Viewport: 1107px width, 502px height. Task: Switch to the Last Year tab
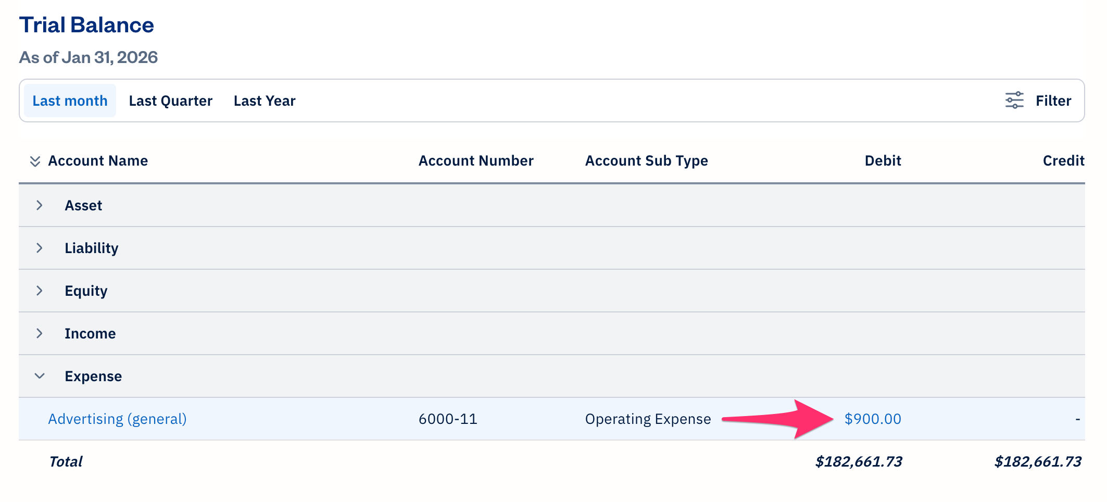coord(265,101)
